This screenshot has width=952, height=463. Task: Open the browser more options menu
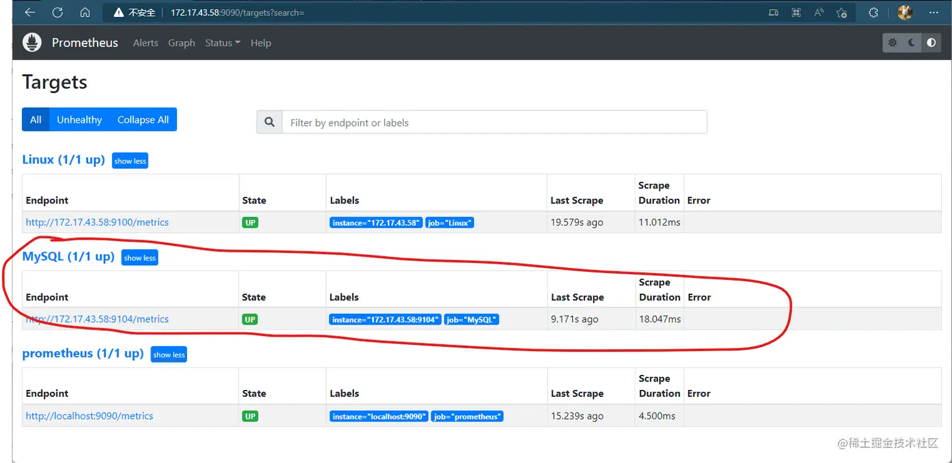(x=934, y=13)
